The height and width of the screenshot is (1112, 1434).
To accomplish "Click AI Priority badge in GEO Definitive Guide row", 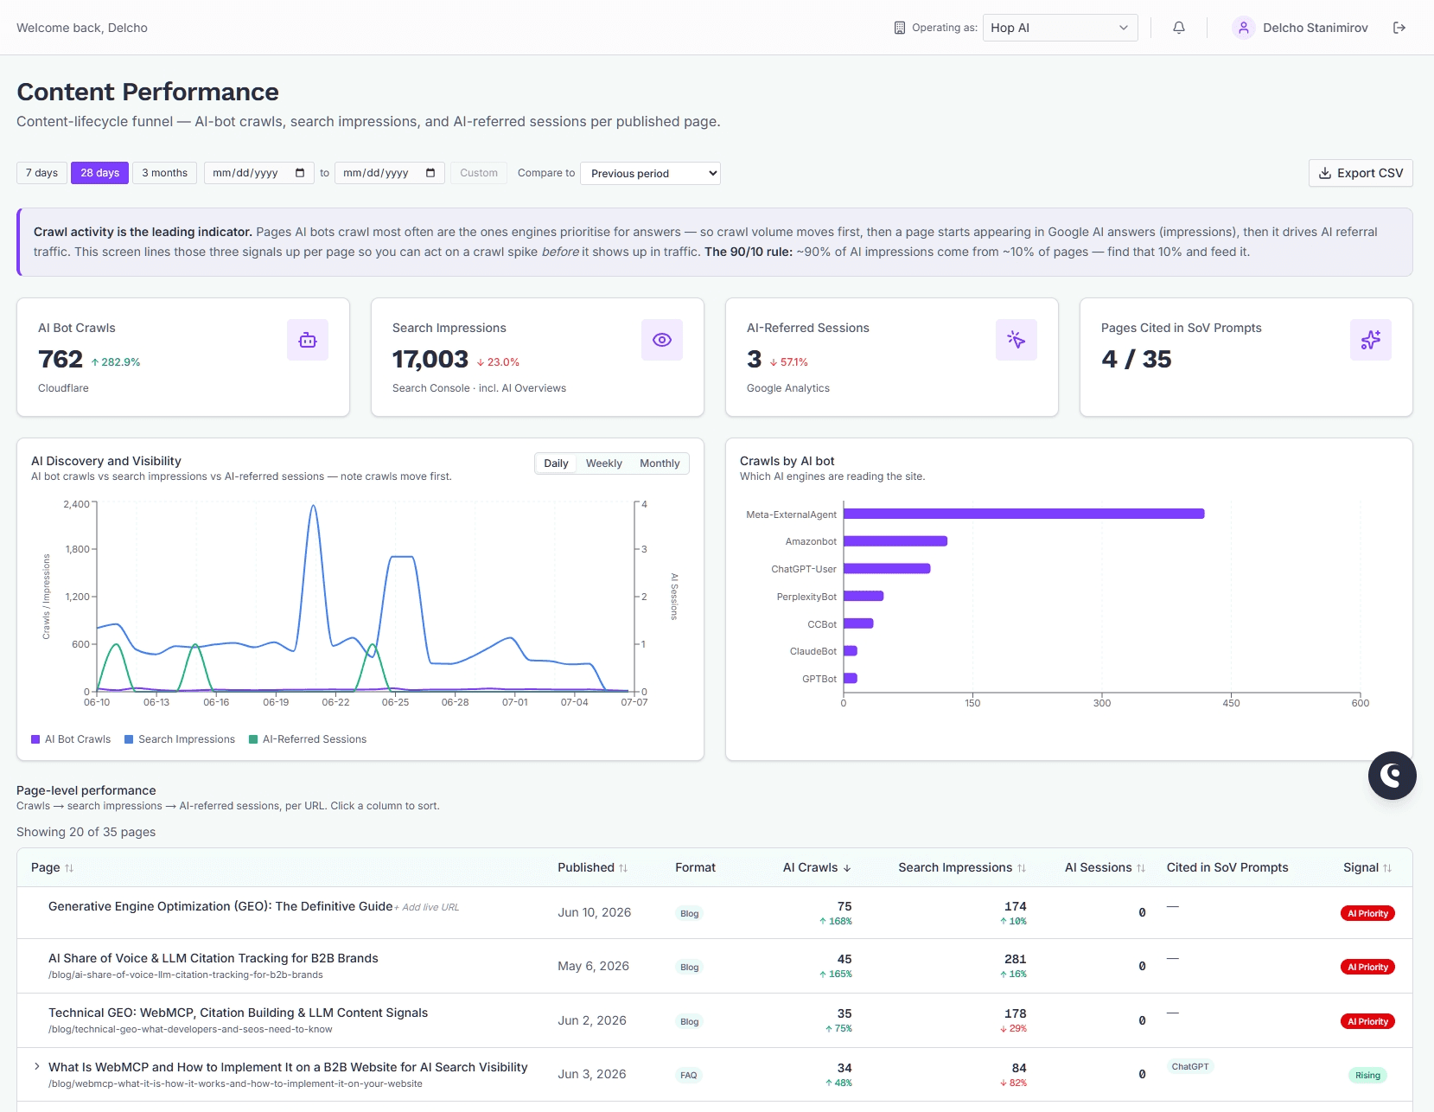I will point(1367,913).
